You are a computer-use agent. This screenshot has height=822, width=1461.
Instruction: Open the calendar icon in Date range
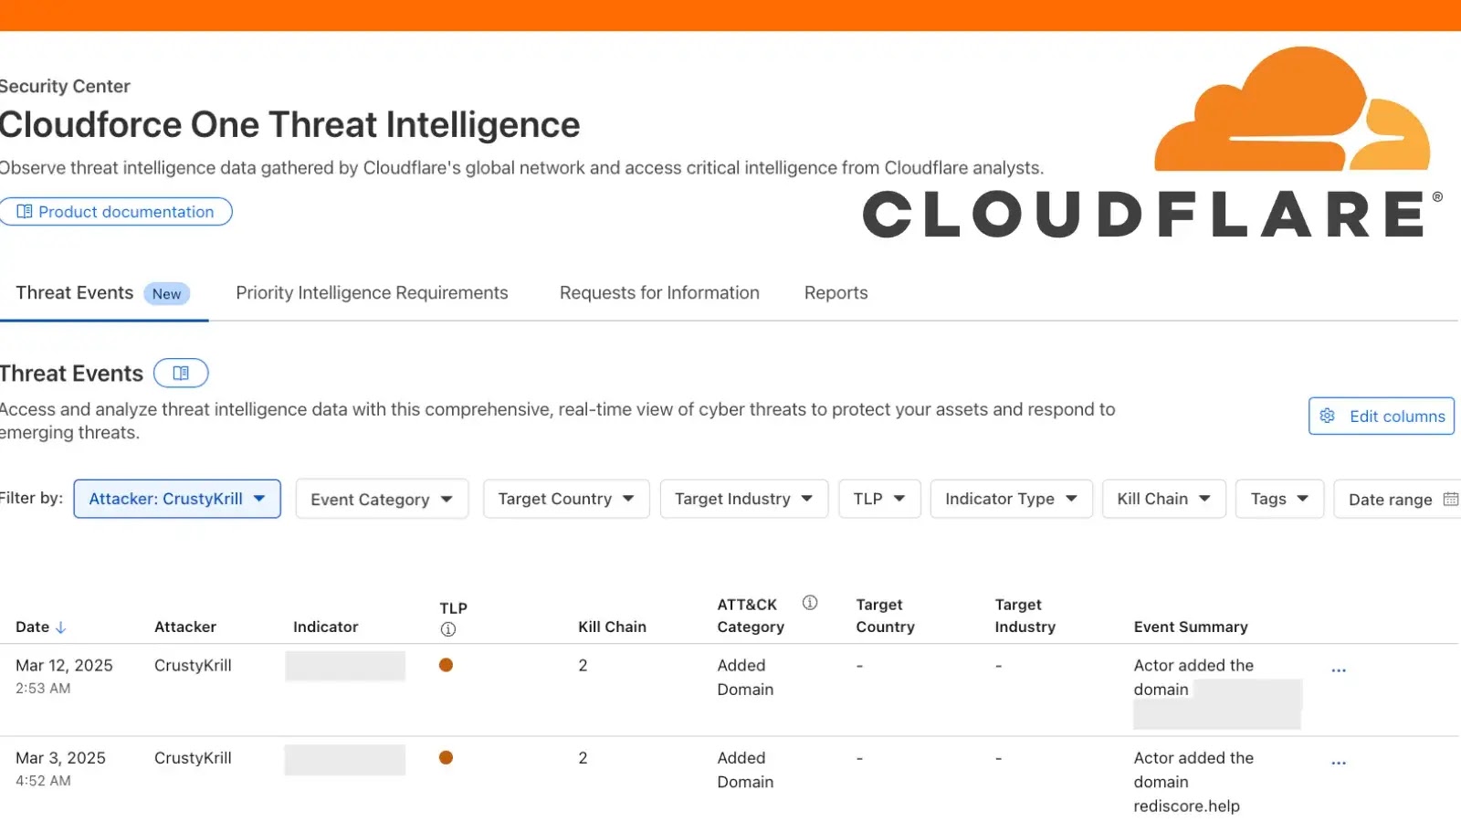coord(1451,499)
